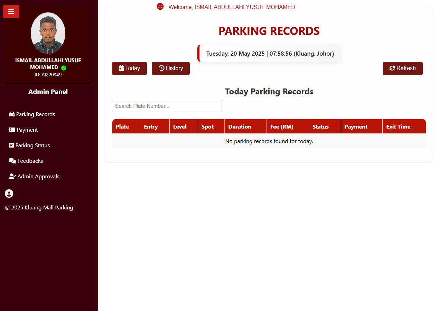Click the money bill icon beside Payment
Viewport: 439px width, 311px height.
(x=12, y=130)
